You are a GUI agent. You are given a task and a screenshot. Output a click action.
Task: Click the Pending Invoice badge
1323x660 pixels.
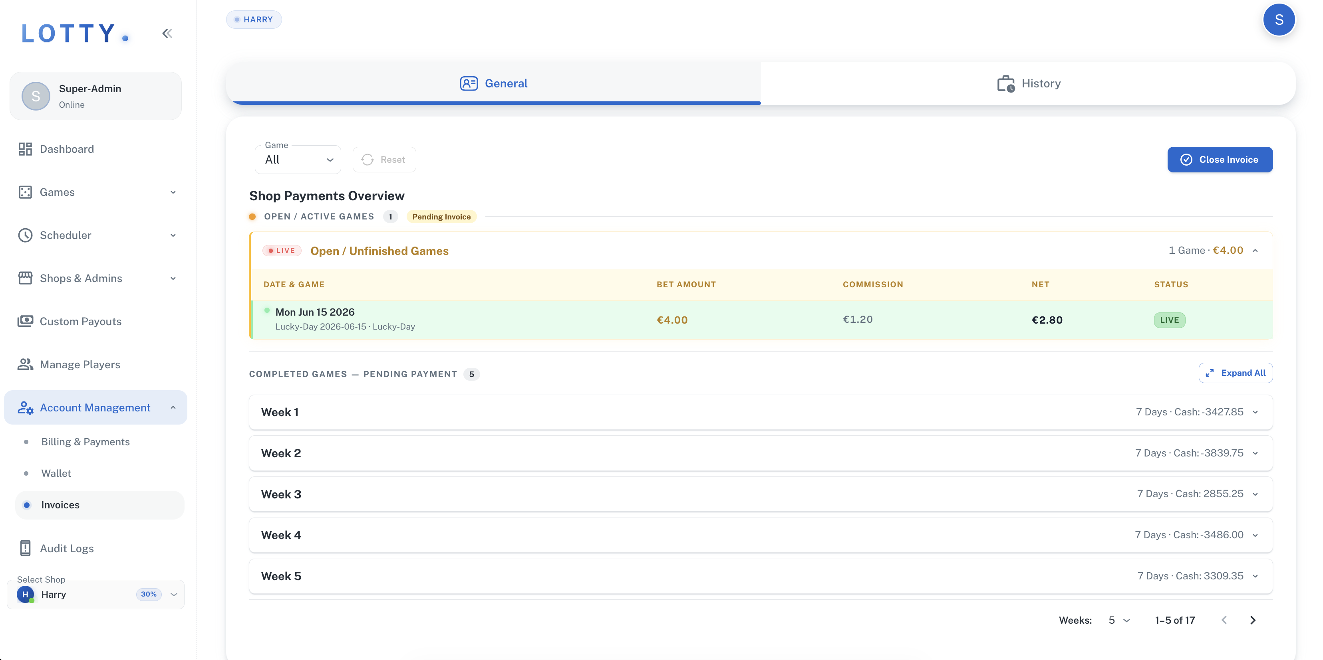pos(441,217)
